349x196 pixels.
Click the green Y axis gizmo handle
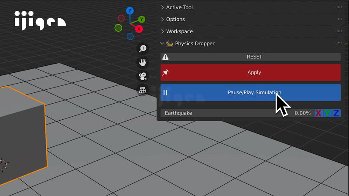click(141, 19)
